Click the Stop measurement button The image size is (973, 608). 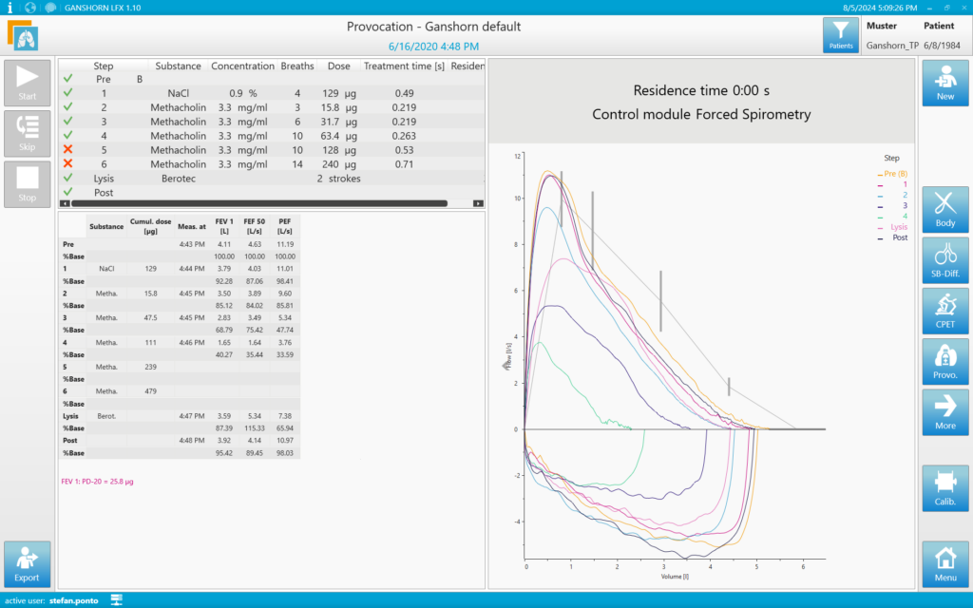(27, 184)
